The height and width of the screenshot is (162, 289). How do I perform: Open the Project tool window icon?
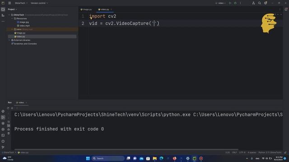(x=3, y=9)
